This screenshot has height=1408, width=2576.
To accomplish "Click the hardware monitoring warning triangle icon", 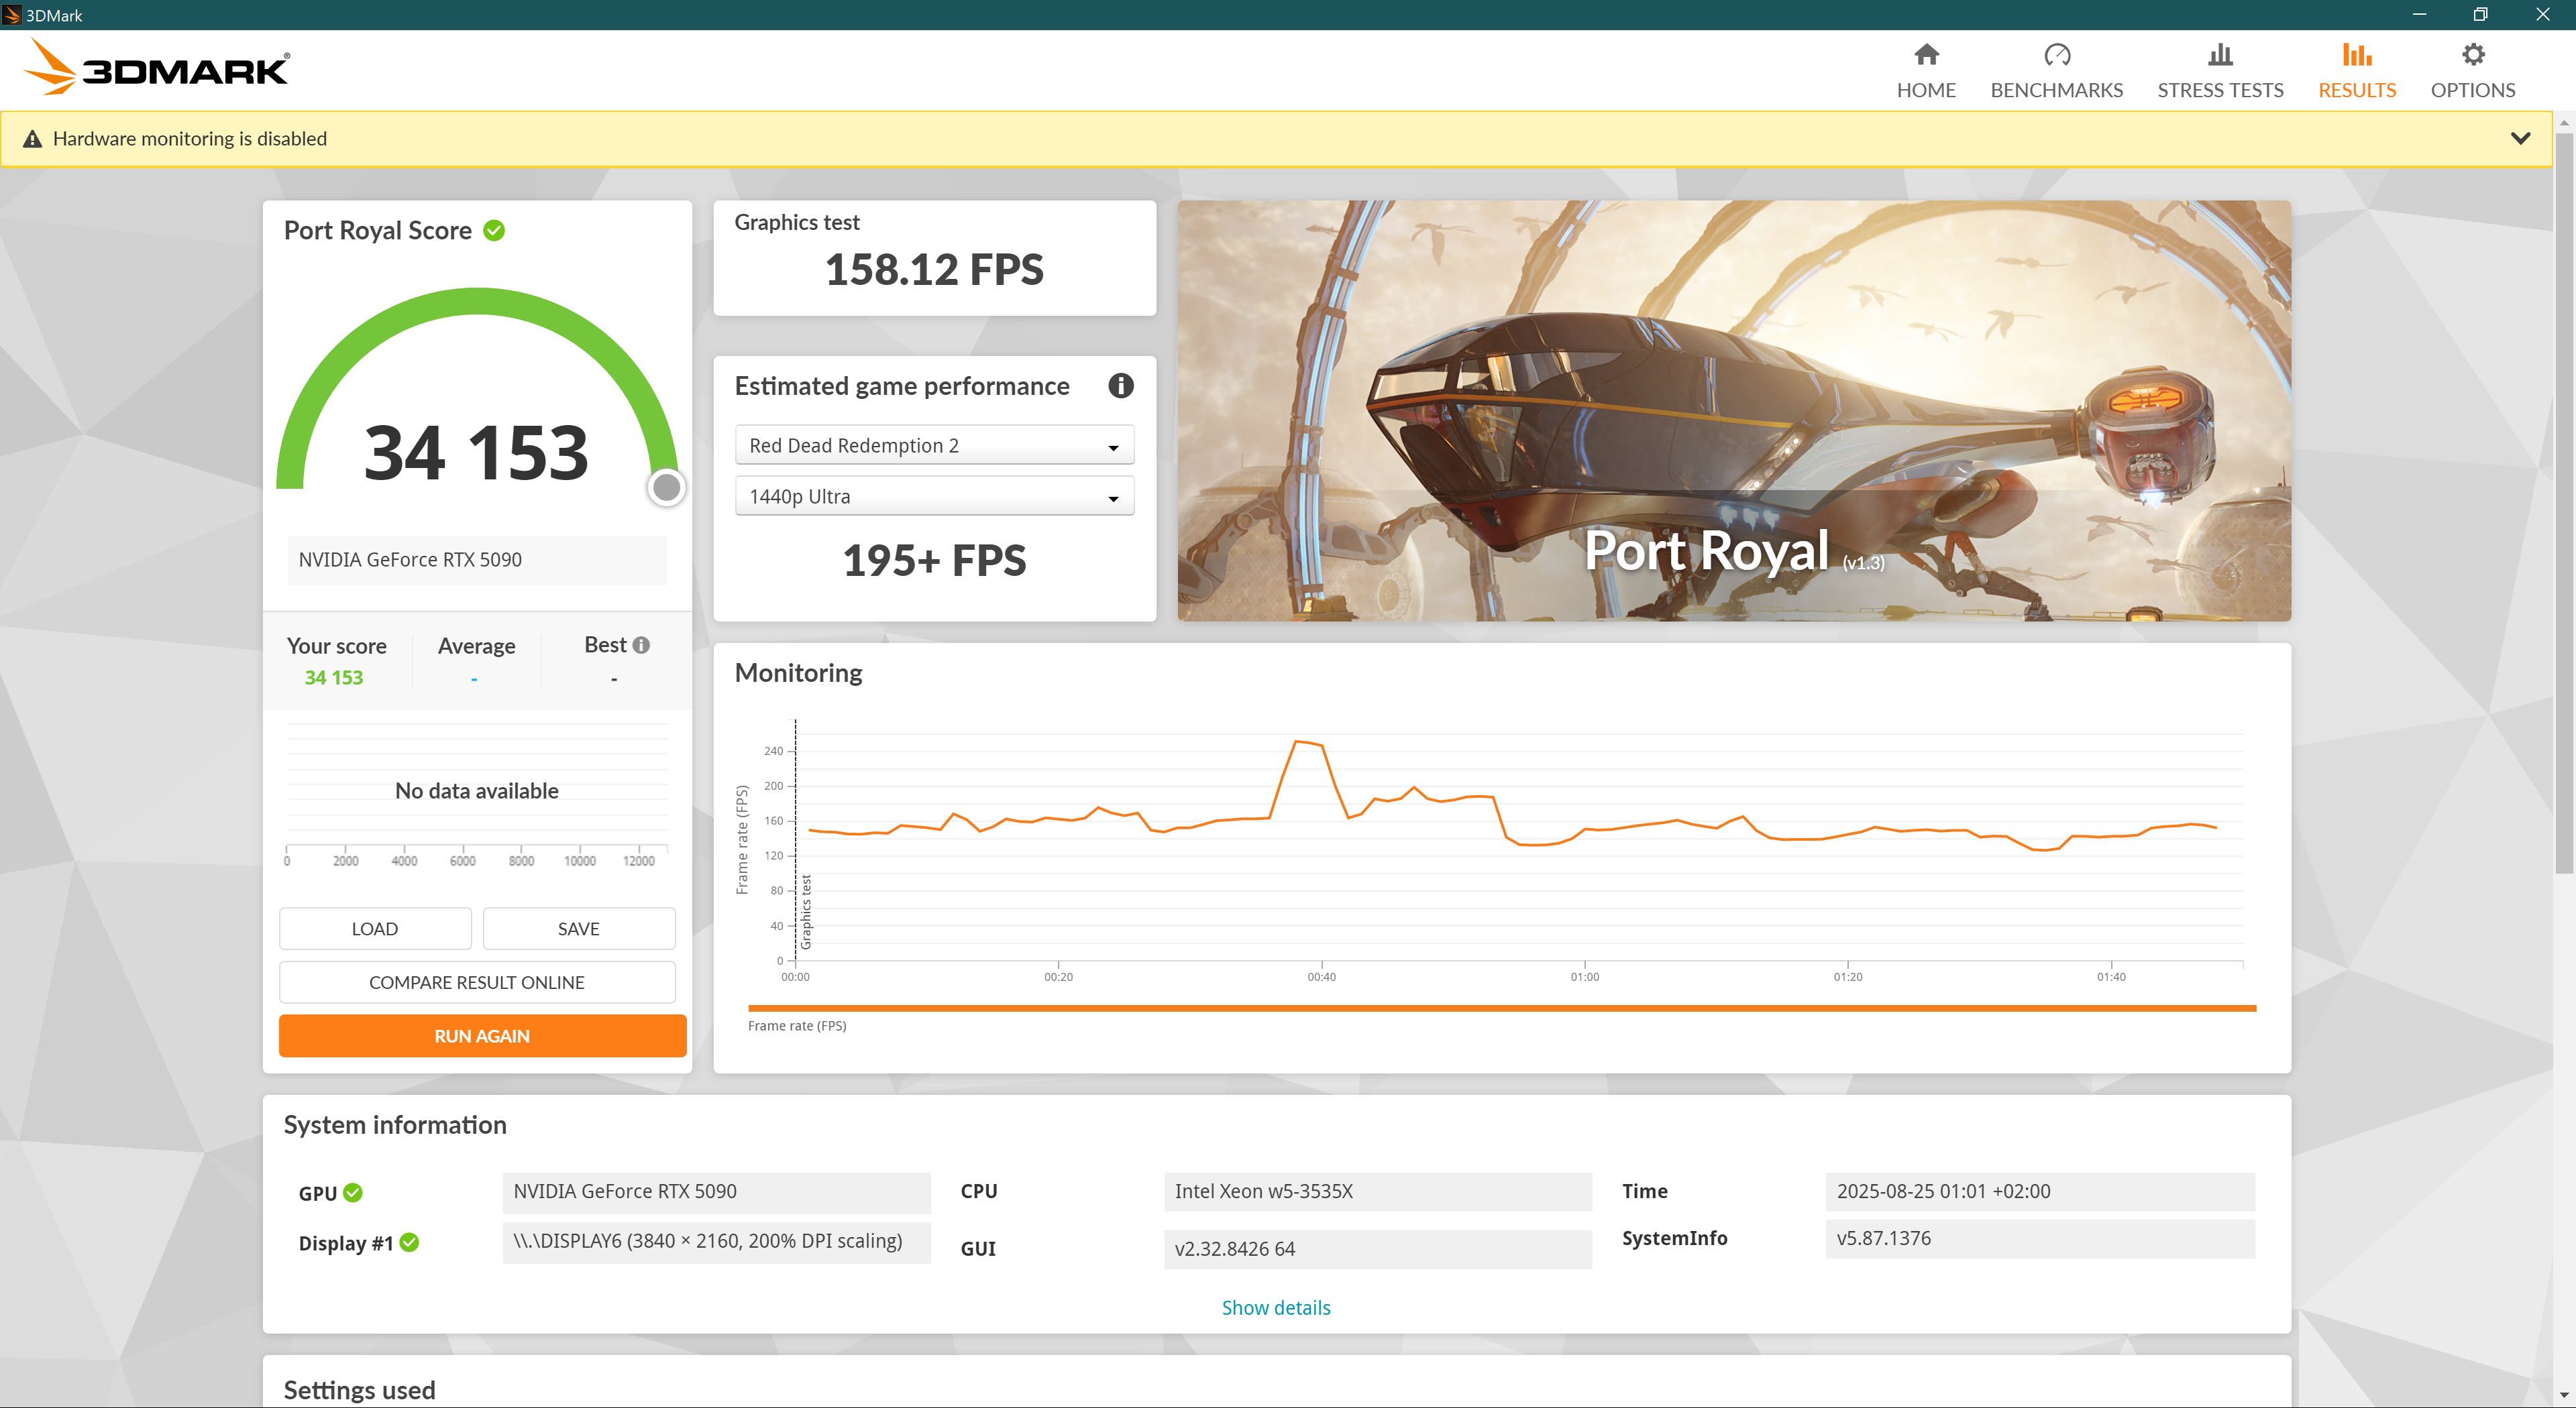I will [32, 139].
